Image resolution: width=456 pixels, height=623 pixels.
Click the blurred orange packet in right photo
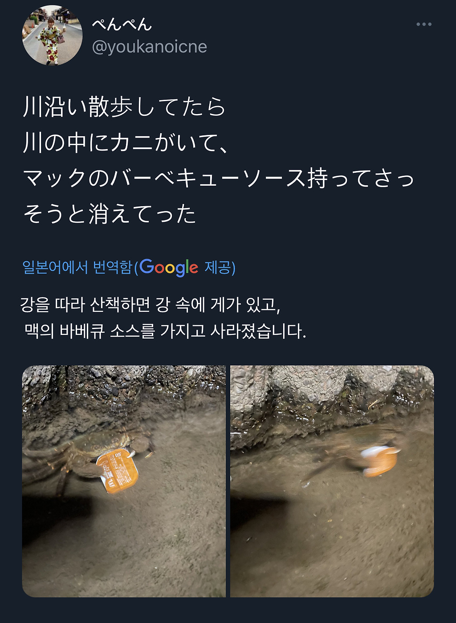pos(379,461)
